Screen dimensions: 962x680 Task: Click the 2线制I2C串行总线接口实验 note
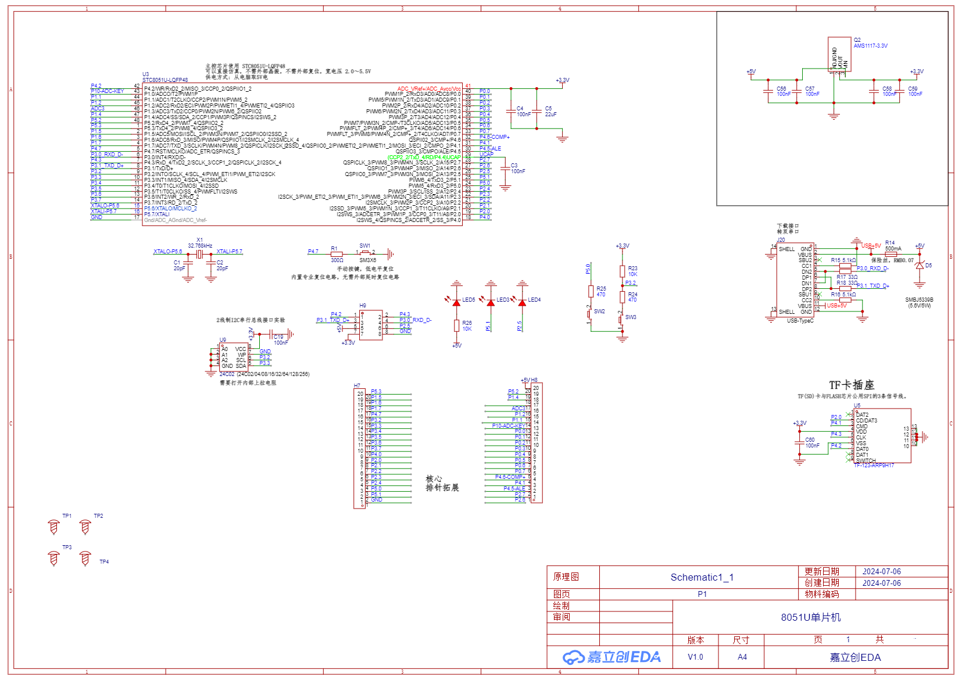coord(251,320)
